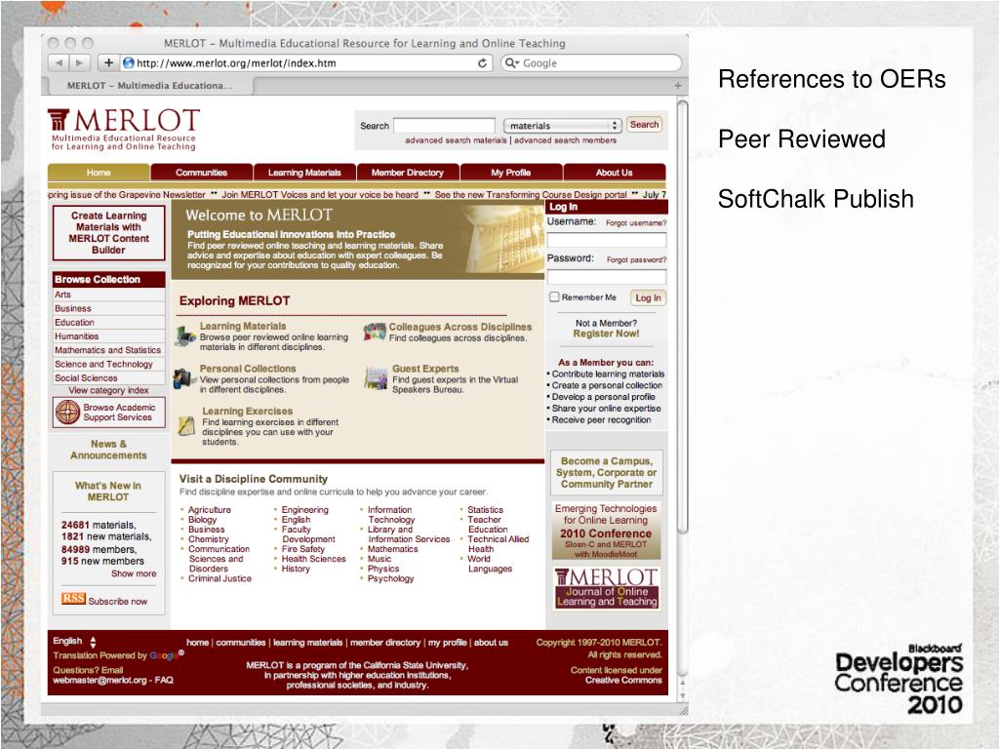Open the Learning Materials computer icon
This screenshot has width=999, height=749.
[x=185, y=335]
